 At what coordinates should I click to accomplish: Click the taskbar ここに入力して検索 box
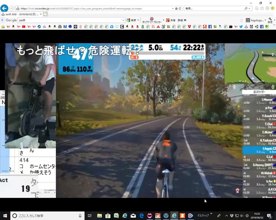(47, 216)
